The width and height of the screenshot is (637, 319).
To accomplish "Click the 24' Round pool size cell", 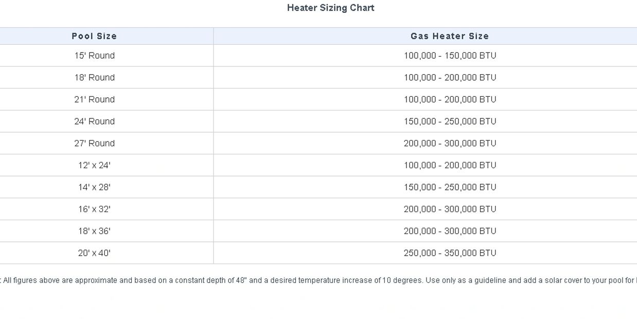I will 94,121.
